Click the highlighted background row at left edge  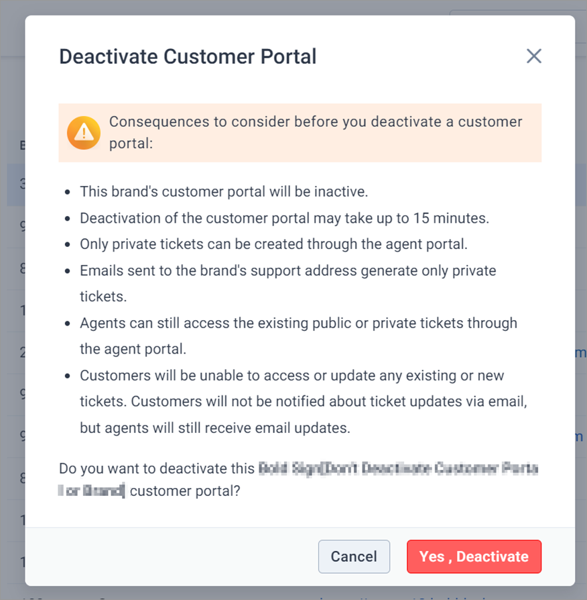(x=15, y=185)
